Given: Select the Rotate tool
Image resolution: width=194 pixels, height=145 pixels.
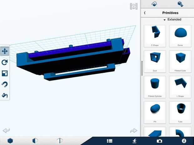Looking at the screenshot, I should (x=5, y=62).
